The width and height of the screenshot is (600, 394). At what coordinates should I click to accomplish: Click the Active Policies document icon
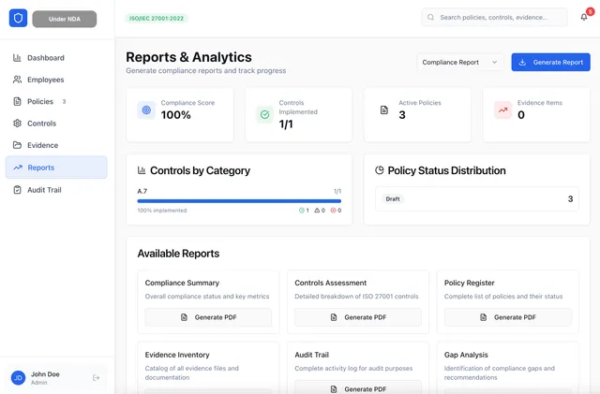(x=384, y=110)
